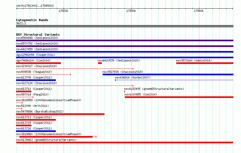This screenshot has height=153, width=241.
Task: Click the nsv6564848 (Sedlazeck2020) label
Action: click(37, 38)
